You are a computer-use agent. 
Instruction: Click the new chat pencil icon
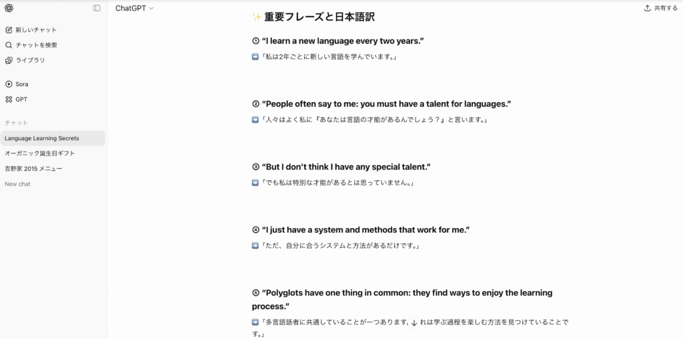point(9,30)
